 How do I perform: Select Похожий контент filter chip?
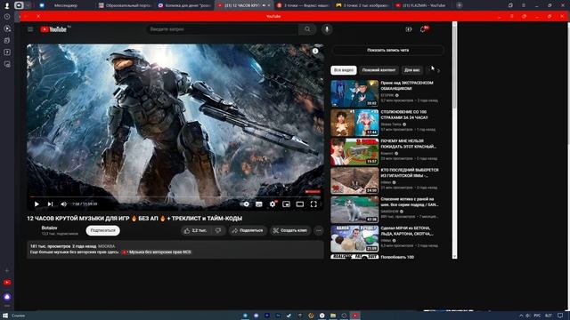pyautogui.click(x=379, y=70)
